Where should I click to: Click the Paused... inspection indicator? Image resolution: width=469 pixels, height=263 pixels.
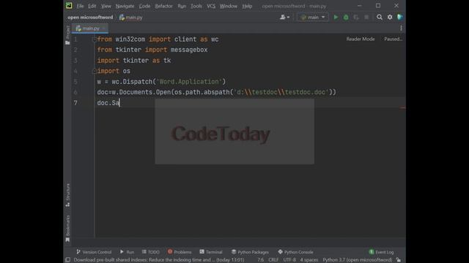[393, 39]
